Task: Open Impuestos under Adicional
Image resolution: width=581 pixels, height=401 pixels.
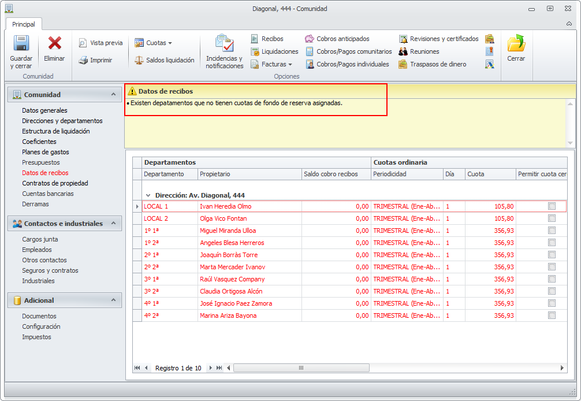Action: tap(37, 337)
